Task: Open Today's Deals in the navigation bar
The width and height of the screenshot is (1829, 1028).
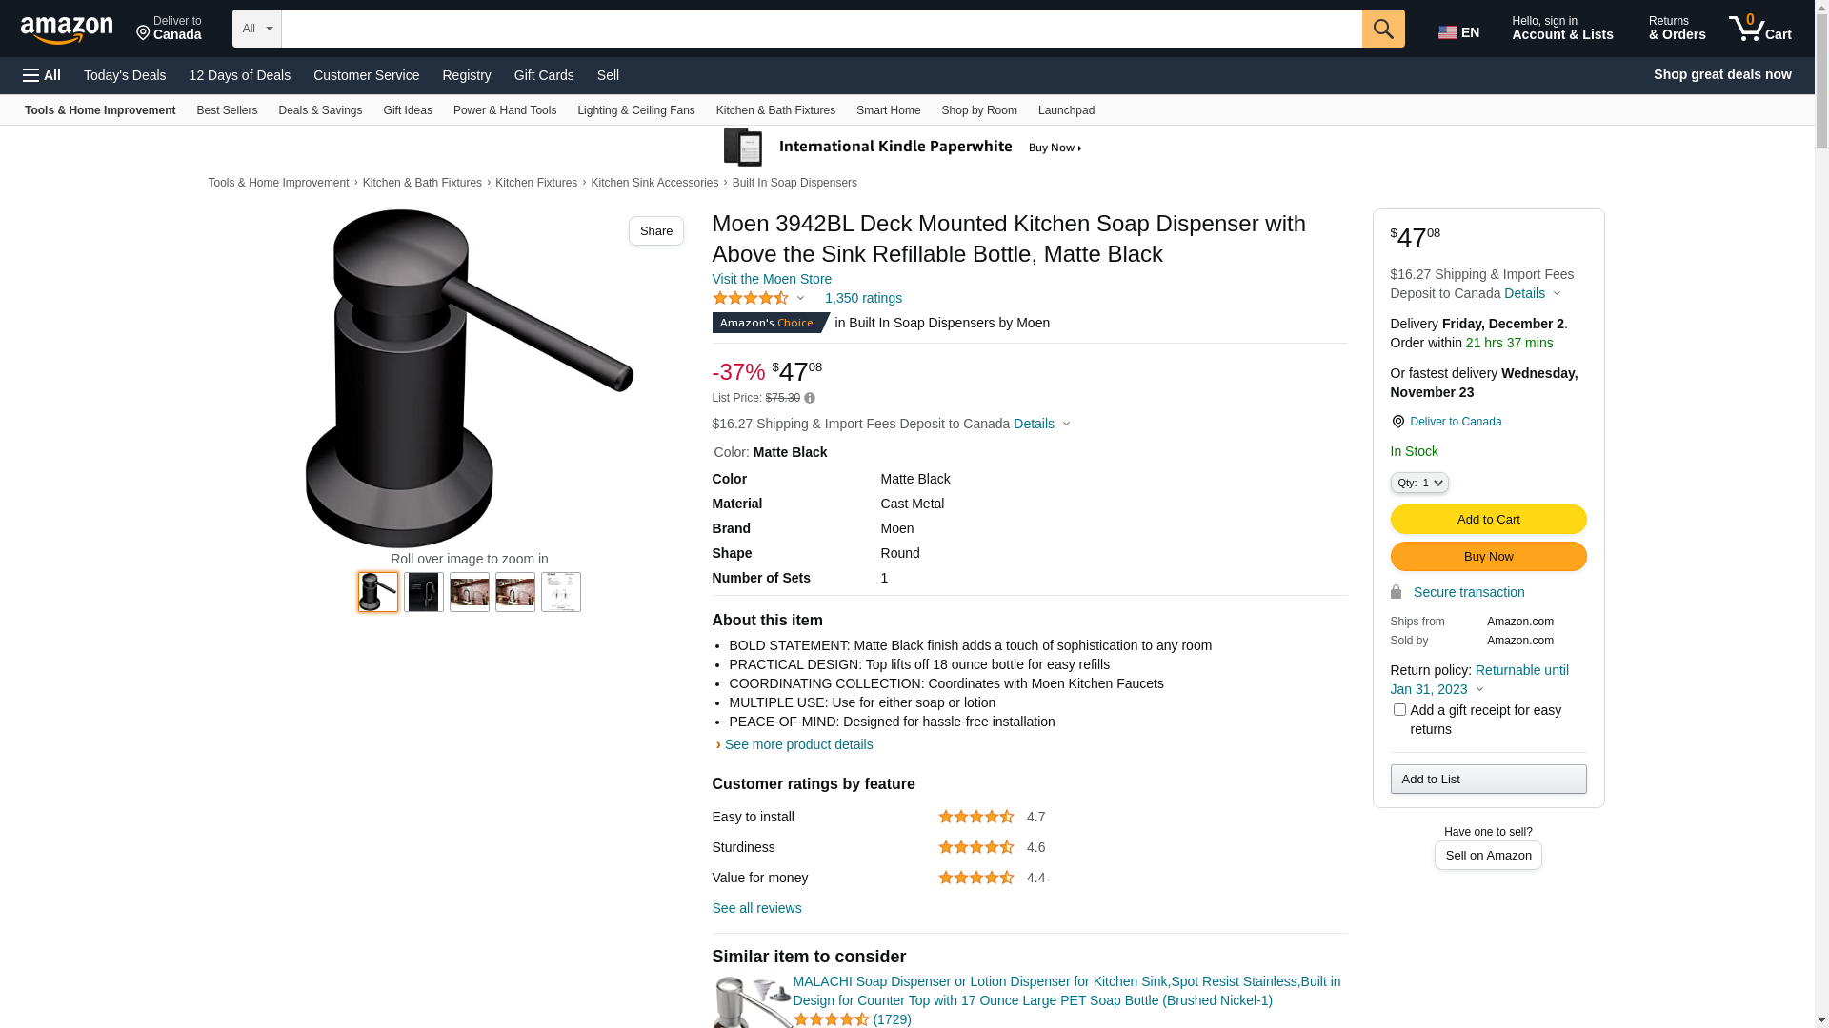Action: pos(125,75)
